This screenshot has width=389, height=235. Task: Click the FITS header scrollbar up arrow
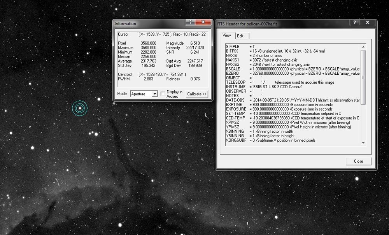pyautogui.click(x=363, y=47)
